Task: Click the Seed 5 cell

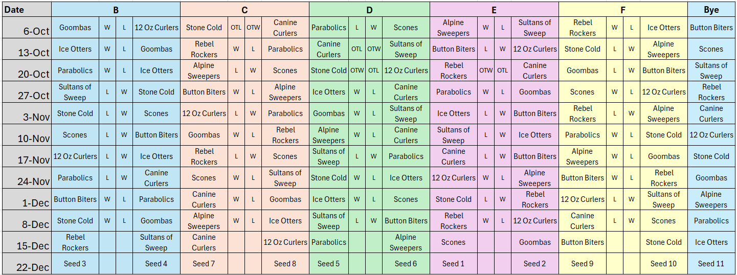Action: point(328,264)
